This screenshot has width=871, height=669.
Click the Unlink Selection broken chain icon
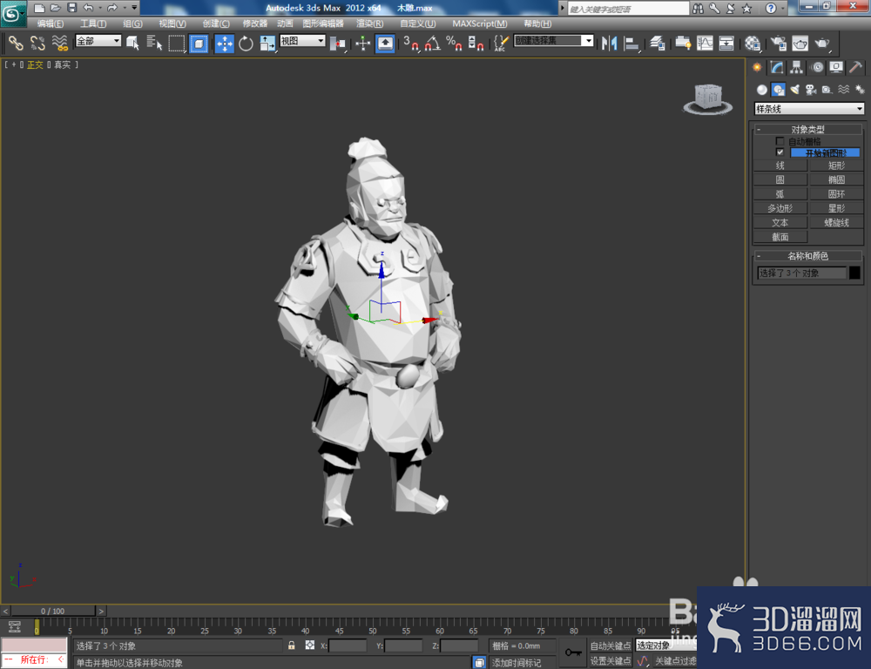(37, 43)
